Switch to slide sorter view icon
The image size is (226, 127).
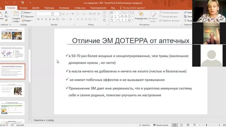point(181,125)
